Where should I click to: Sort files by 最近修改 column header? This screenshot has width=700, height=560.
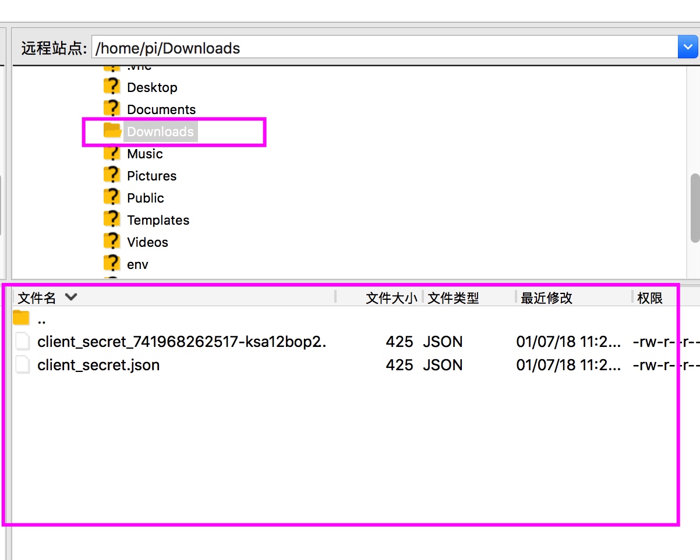pos(546,298)
